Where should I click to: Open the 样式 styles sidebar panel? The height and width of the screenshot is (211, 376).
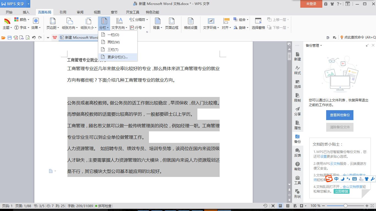298,70
